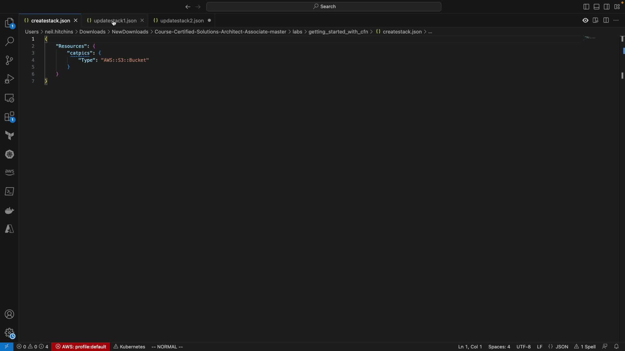Open the Search view in activity bar

9,42
